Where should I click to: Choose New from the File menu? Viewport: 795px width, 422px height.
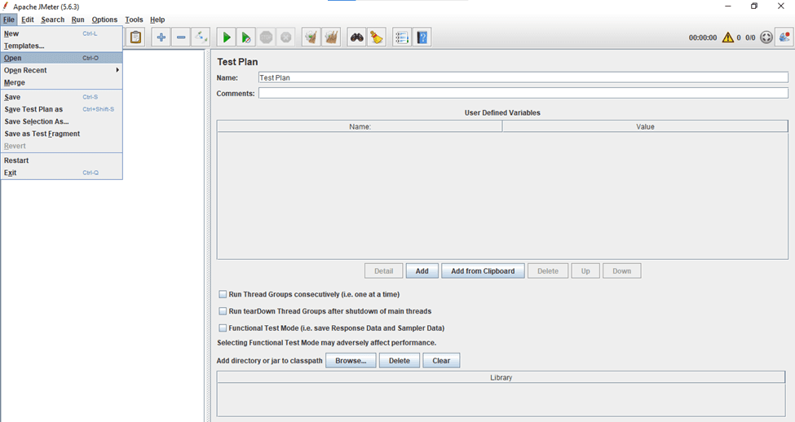coord(61,33)
